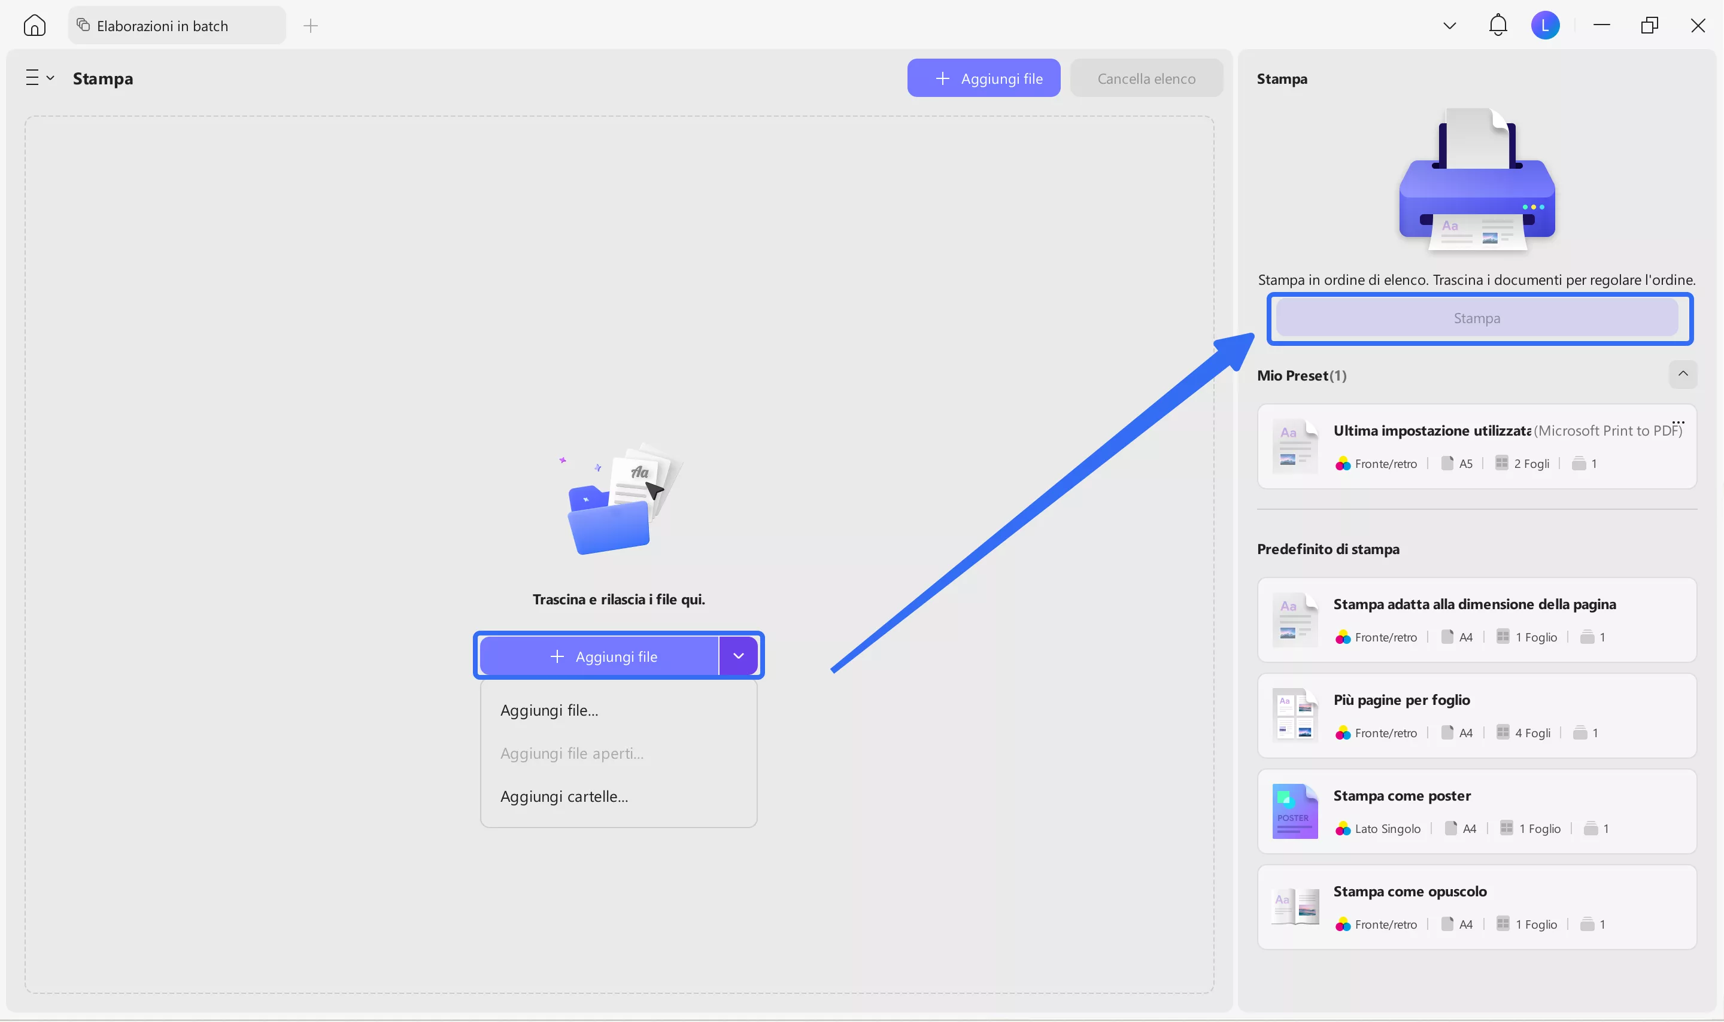Viewport: 1724px width, 1022px height.
Task: Open a new tab with plus icon
Action: (x=311, y=26)
